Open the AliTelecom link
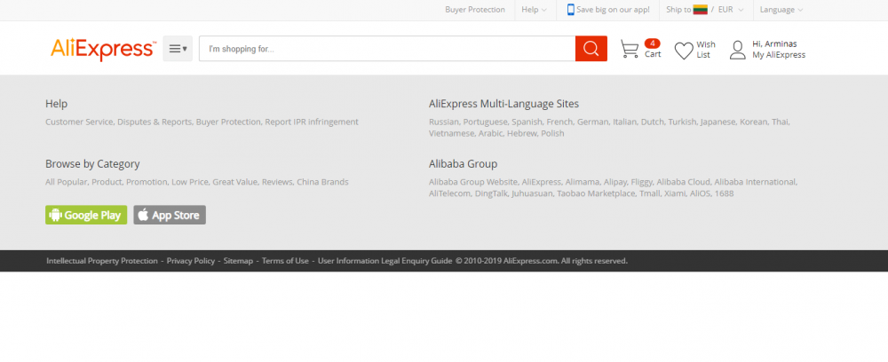This screenshot has height=362, width=888. point(449,193)
